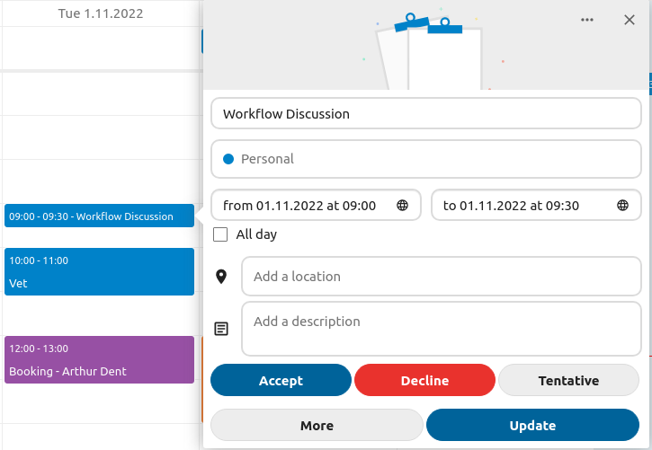The height and width of the screenshot is (450, 652).
Task: Open More event details
Action: [317, 426]
